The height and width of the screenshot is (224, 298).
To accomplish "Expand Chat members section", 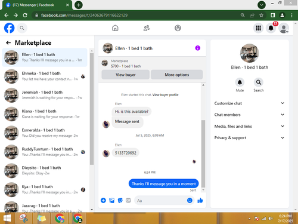I will pyautogui.click(x=249, y=115).
